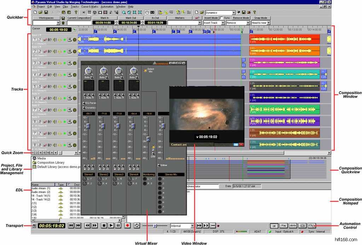This screenshot has height=245, width=362.
Task: Select the hand tool in the main toolbar
Action: click(147, 12)
